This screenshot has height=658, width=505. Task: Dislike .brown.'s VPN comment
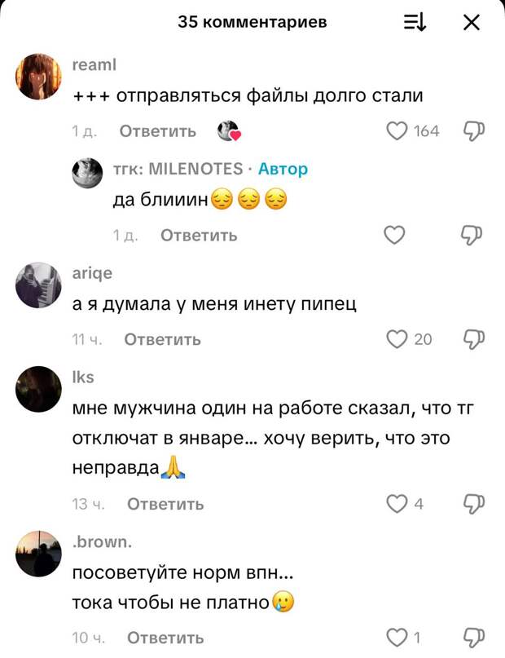[473, 638]
